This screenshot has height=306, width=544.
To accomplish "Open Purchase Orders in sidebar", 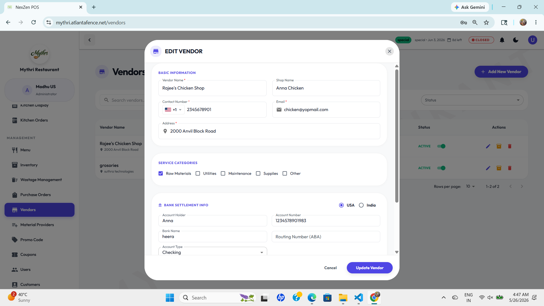I will [39, 195].
